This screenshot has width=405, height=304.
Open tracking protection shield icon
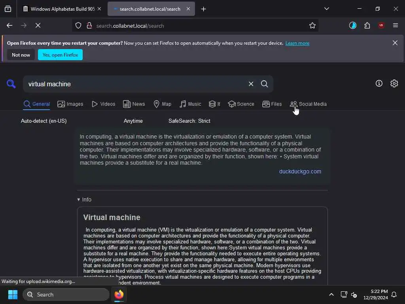[78, 25]
